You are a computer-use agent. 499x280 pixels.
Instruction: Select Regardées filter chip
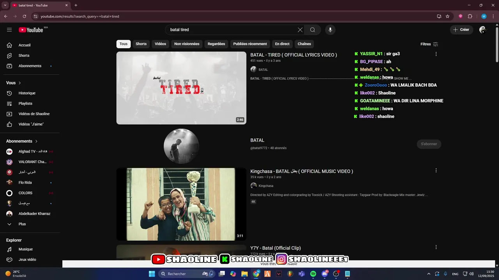(216, 44)
